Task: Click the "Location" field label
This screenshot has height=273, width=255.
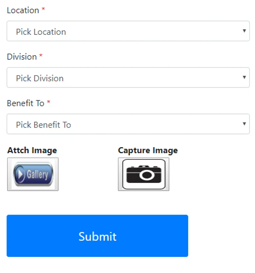Action: point(23,10)
